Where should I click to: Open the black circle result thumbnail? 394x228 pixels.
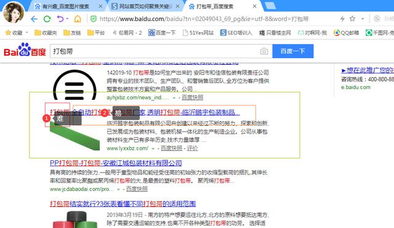pos(74,85)
